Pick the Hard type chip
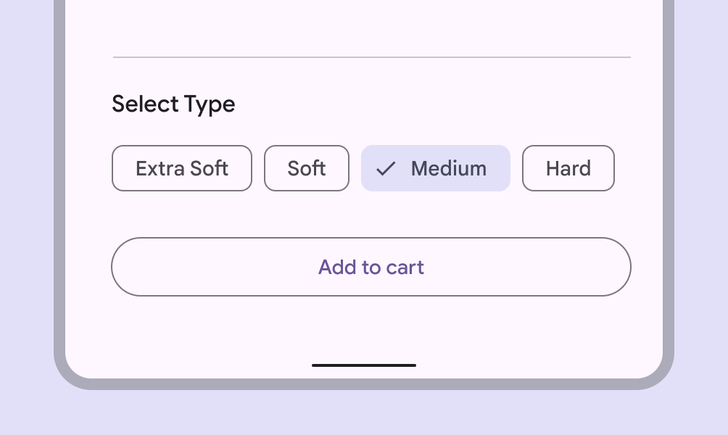Screen dimensions: 728x435 coord(568,168)
